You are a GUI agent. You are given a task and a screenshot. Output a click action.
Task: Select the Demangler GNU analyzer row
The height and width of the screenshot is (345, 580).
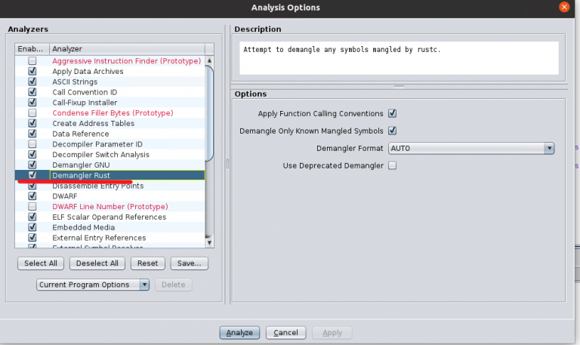pyautogui.click(x=83, y=165)
